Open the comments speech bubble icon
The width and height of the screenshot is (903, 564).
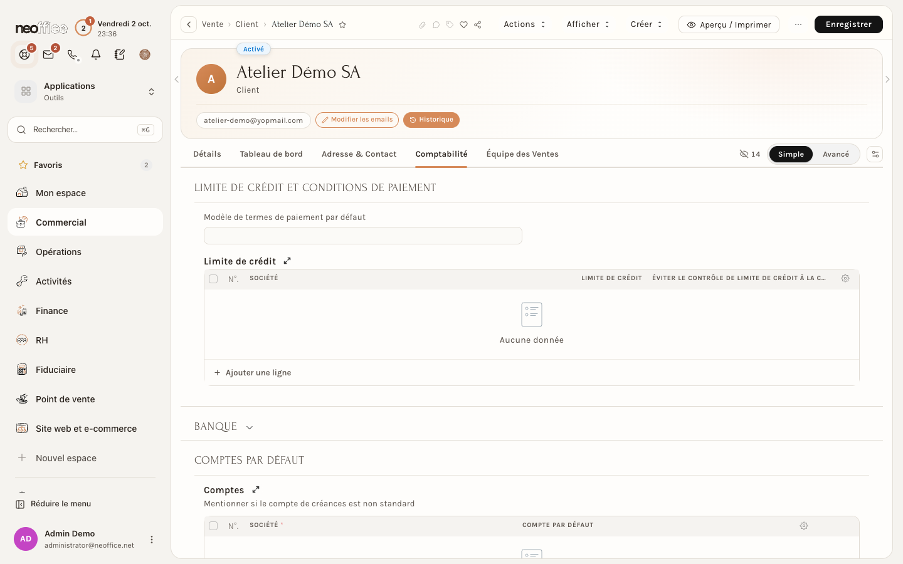pos(436,25)
